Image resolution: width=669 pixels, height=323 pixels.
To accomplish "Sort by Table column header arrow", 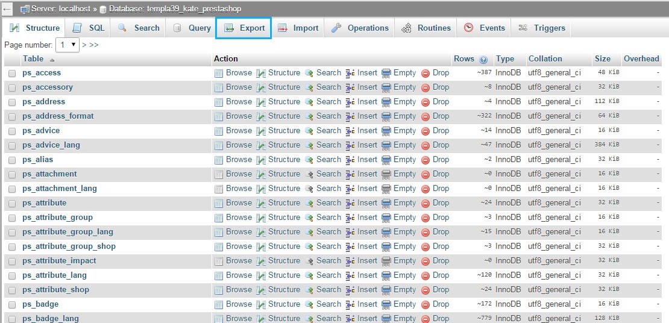I will coord(52,60).
